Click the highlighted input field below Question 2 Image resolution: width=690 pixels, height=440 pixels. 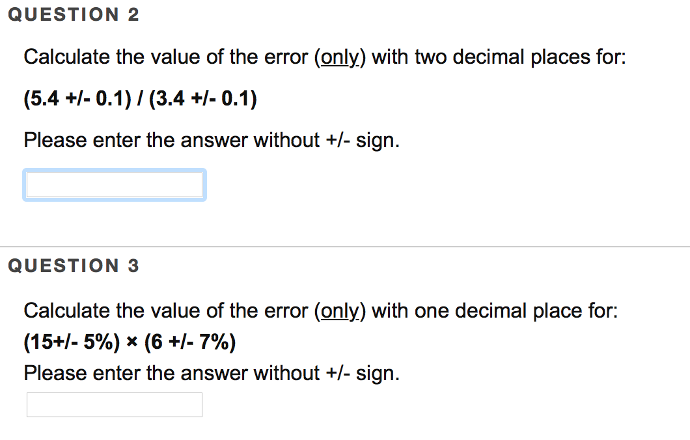pos(115,185)
